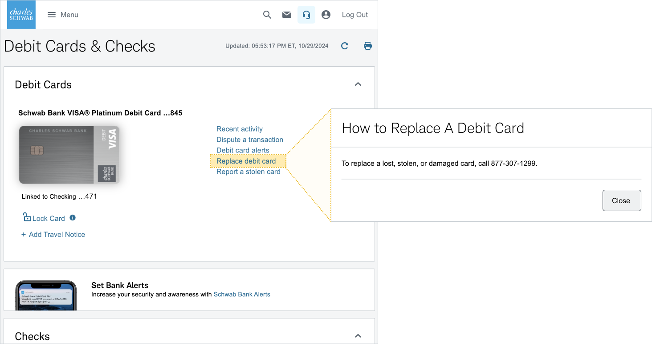
Task: Click the headset support icon
Action: point(306,15)
